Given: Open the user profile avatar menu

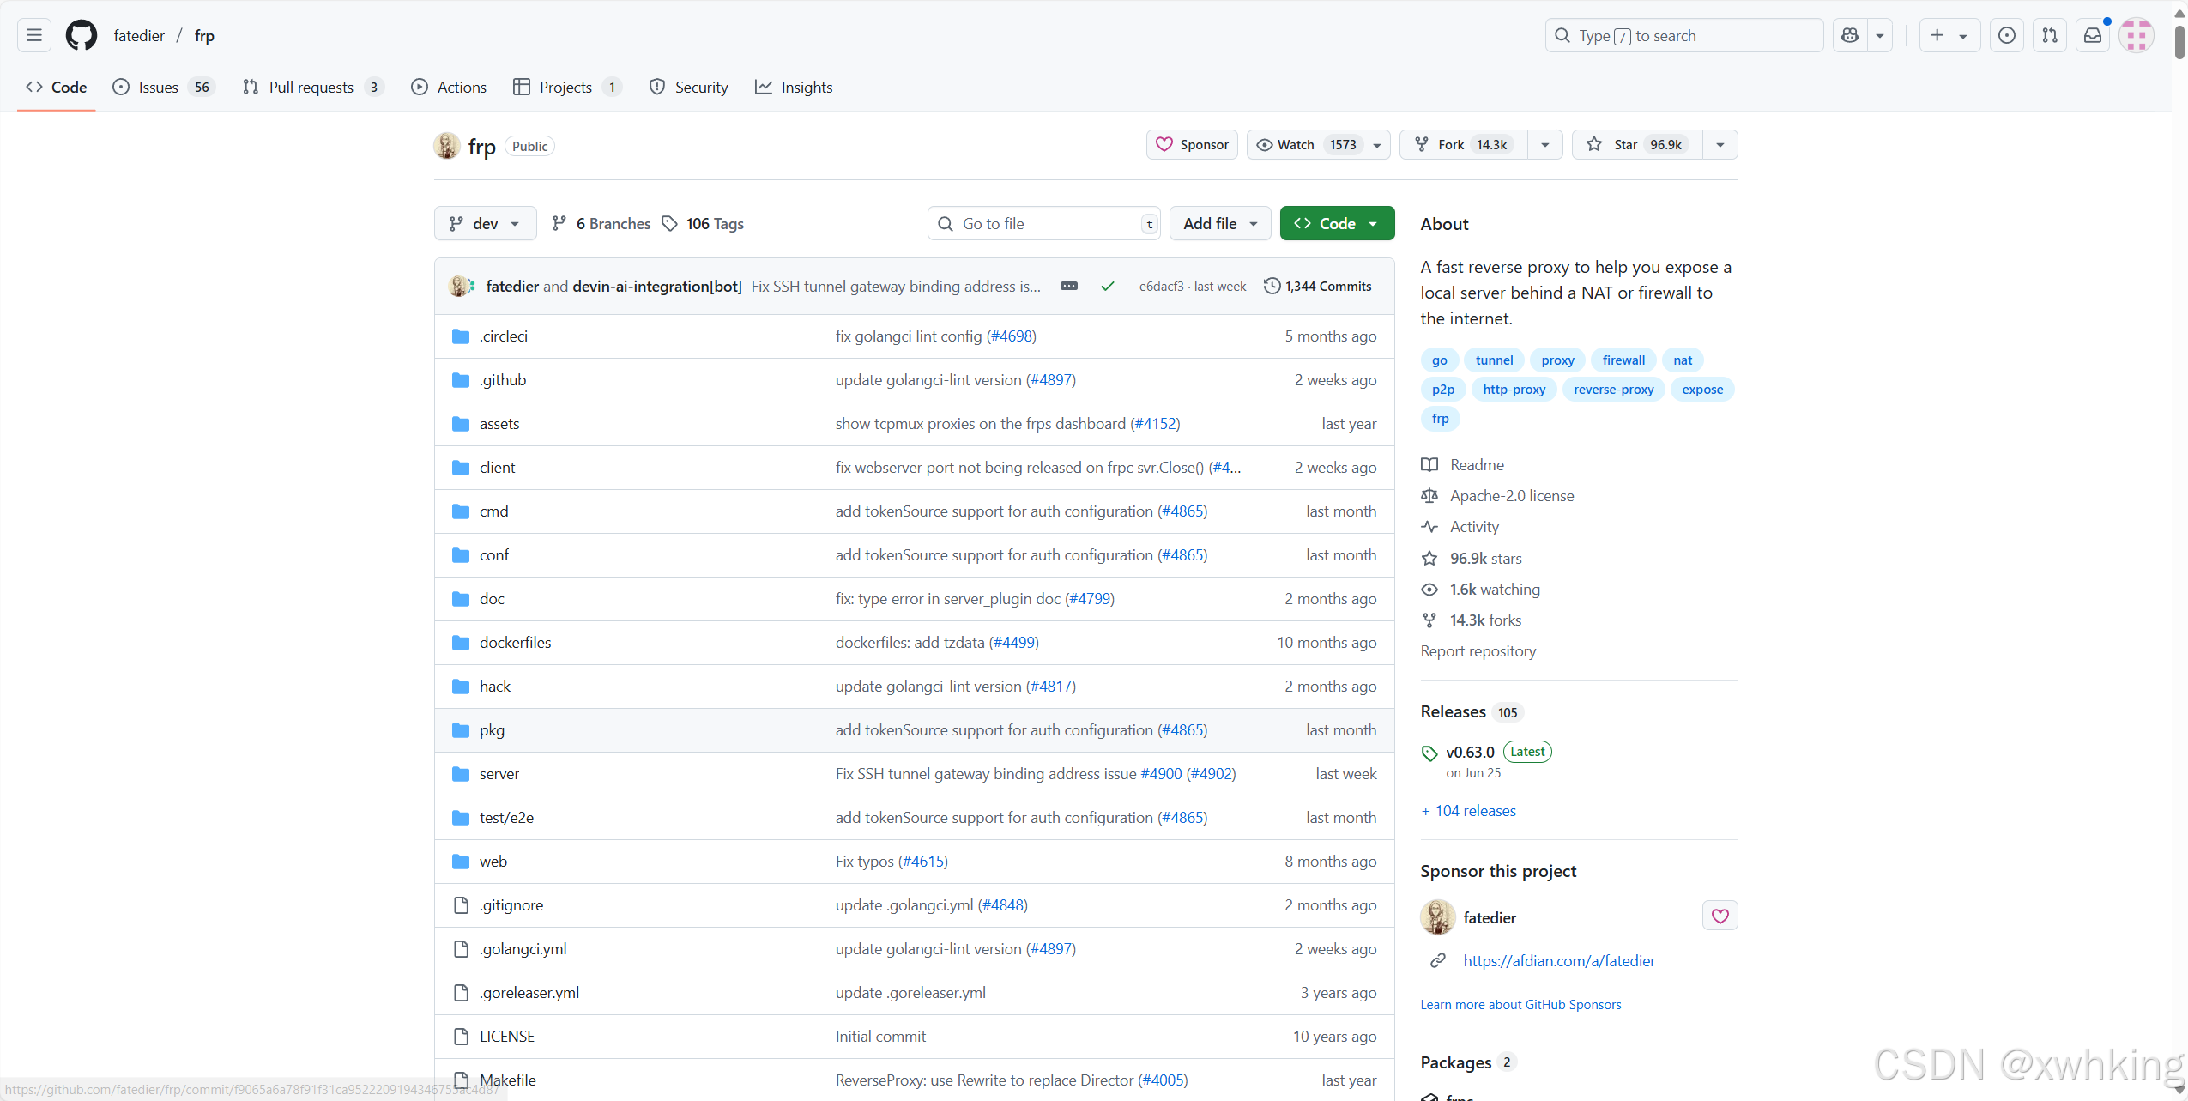Looking at the screenshot, I should (x=2137, y=35).
